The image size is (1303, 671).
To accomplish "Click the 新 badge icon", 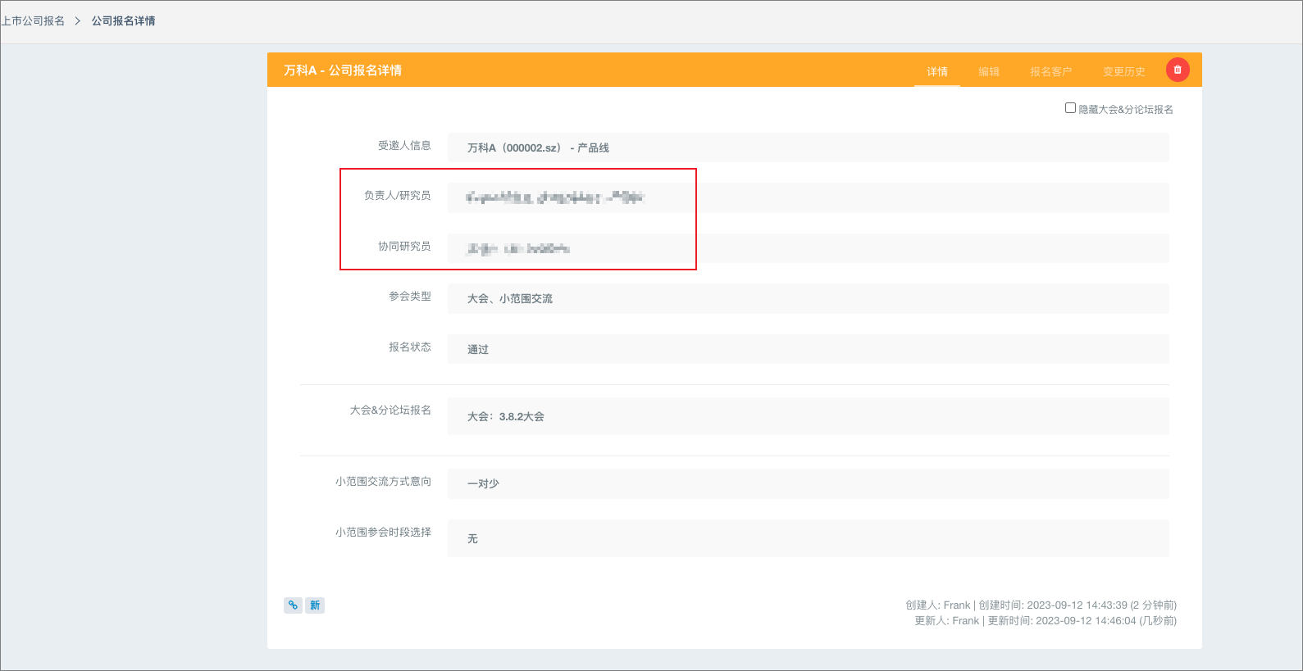I will click(315, 605).
